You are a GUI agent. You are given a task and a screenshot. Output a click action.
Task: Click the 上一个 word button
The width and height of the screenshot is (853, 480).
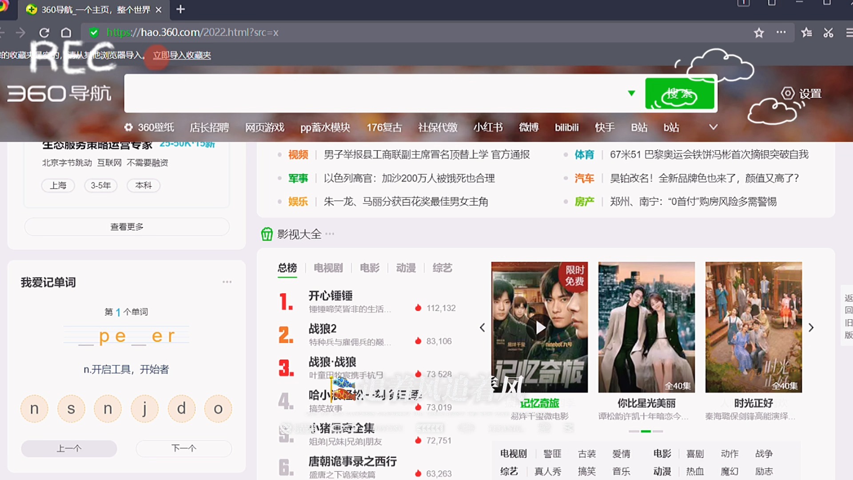(69, 448)
